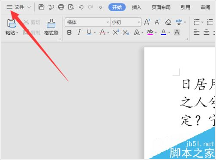The image size is (216, 160).
Task: Click the document page text area
Action: coord(180,103)
